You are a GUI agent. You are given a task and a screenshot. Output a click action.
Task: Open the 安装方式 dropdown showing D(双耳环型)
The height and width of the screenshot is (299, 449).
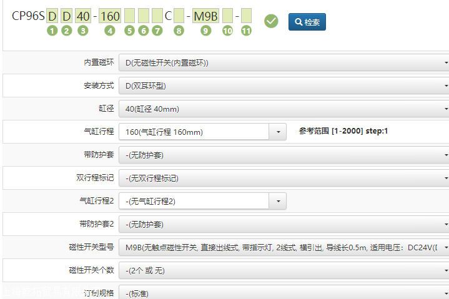click(x=284, y=86)
